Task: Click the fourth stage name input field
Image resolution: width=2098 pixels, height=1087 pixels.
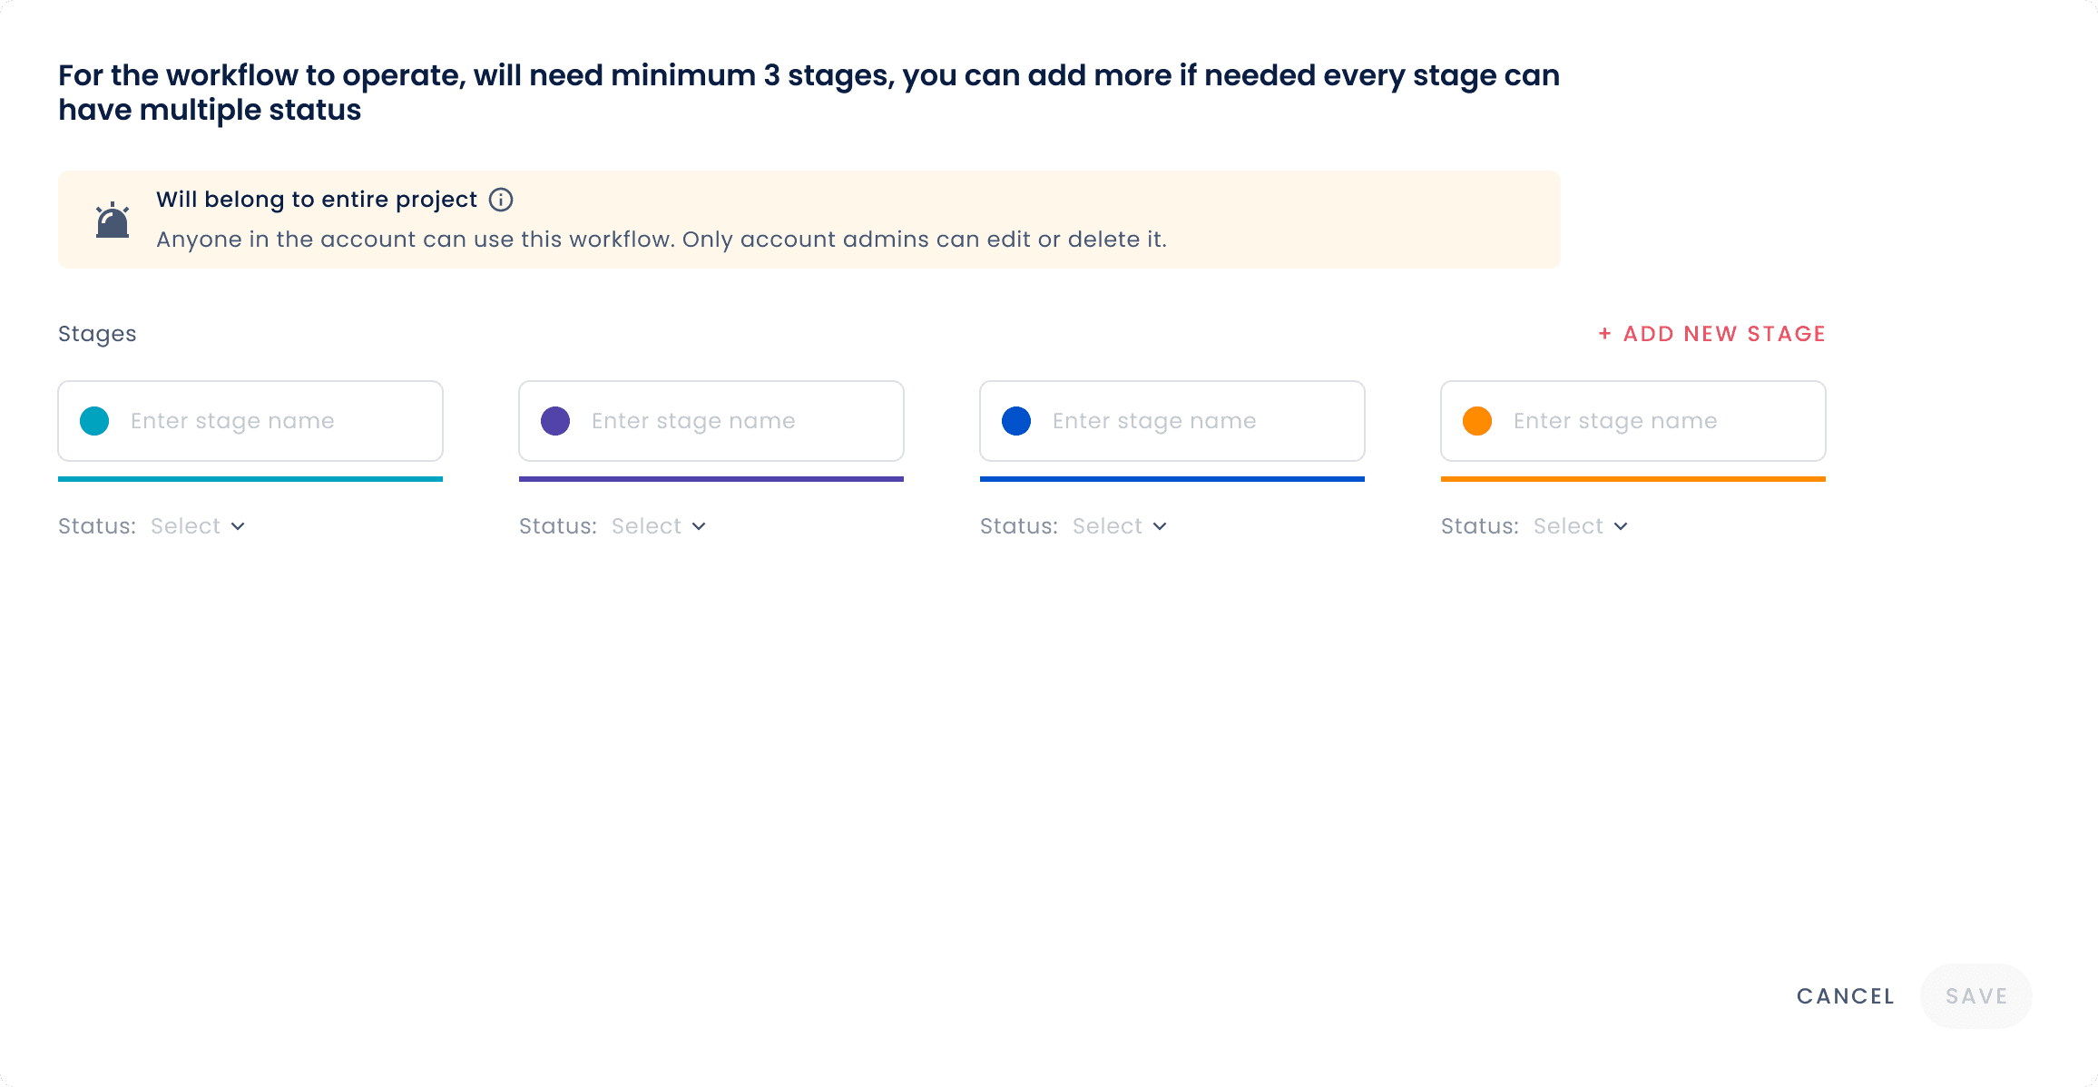Action: [1633, 421]
